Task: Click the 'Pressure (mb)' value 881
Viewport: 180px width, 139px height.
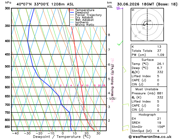Action: pyautogui.click(x=160, y=93)
